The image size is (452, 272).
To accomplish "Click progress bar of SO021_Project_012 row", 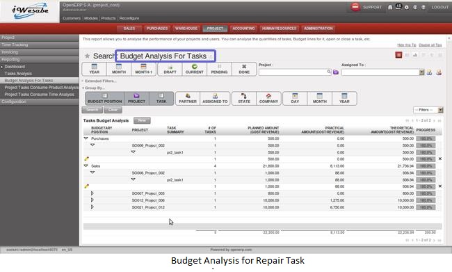I will [x=426, y=207].
